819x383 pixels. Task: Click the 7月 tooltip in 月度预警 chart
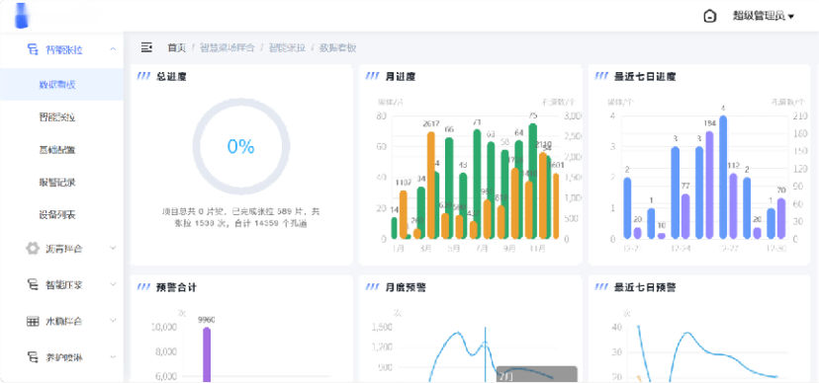coord(536,374)
